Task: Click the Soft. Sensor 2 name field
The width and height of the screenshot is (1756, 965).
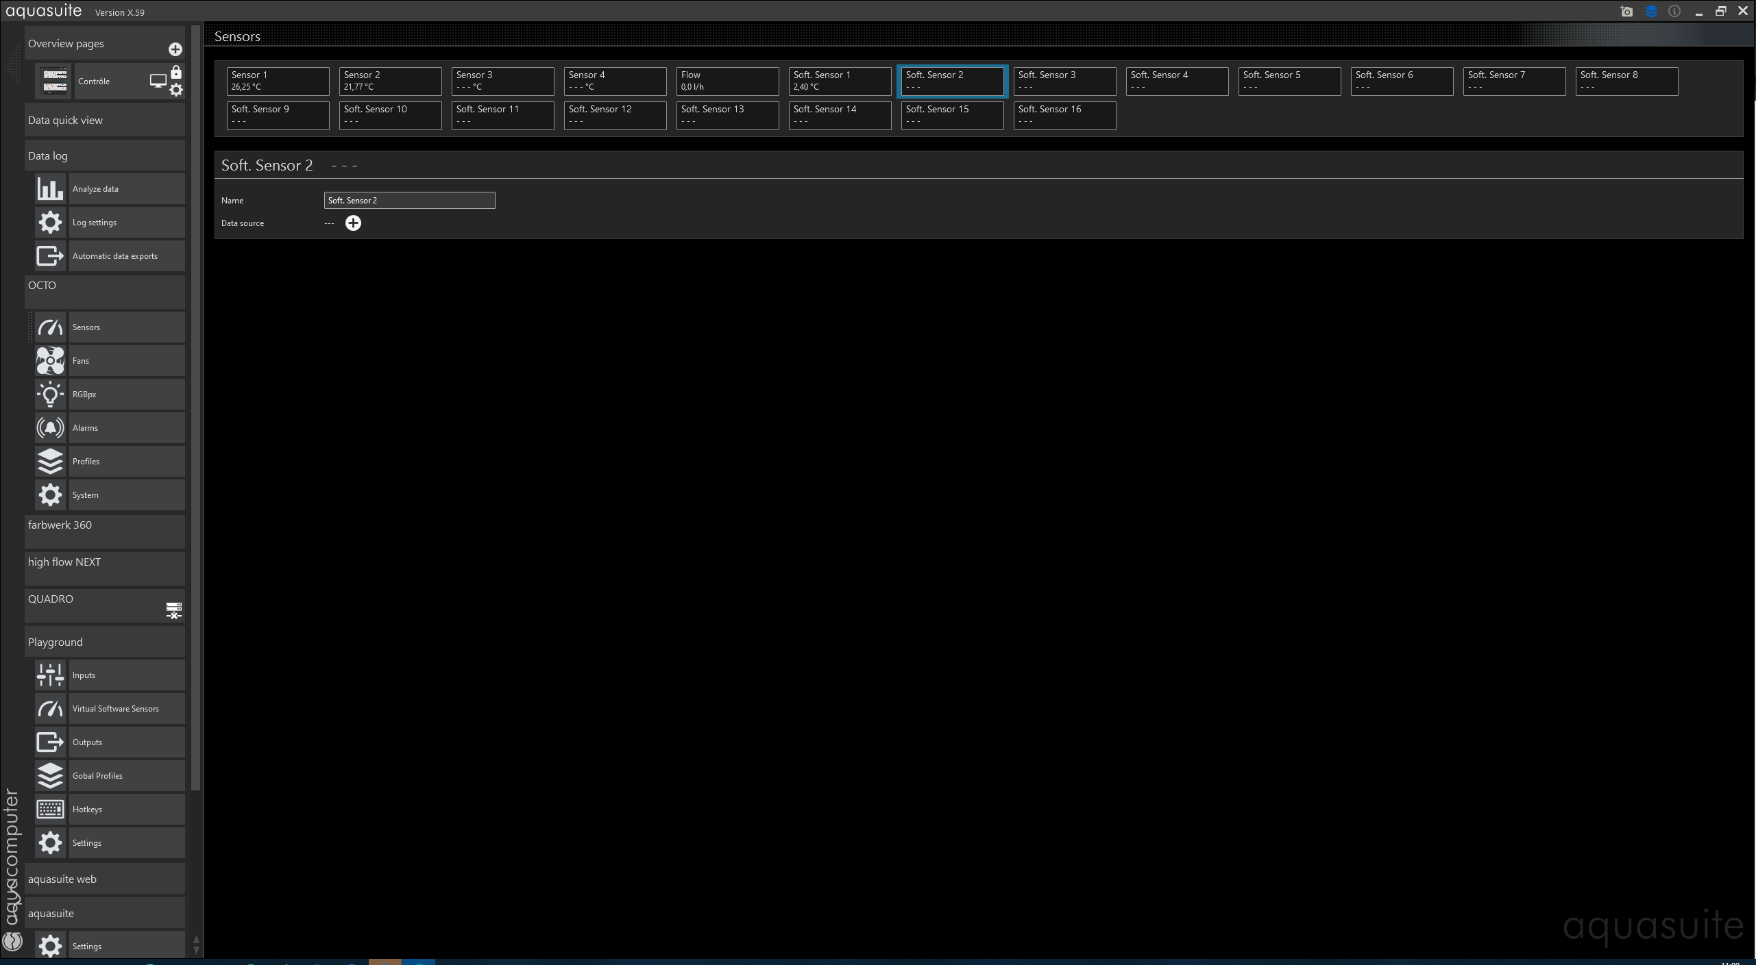Action: [x=409, y=200]
